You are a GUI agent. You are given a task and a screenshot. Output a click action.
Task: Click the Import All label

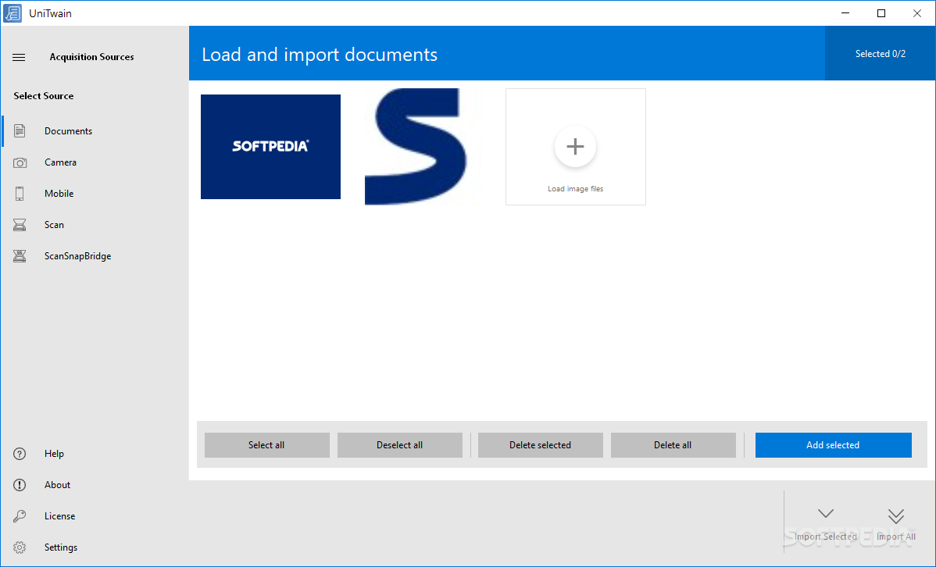(896, 537)
